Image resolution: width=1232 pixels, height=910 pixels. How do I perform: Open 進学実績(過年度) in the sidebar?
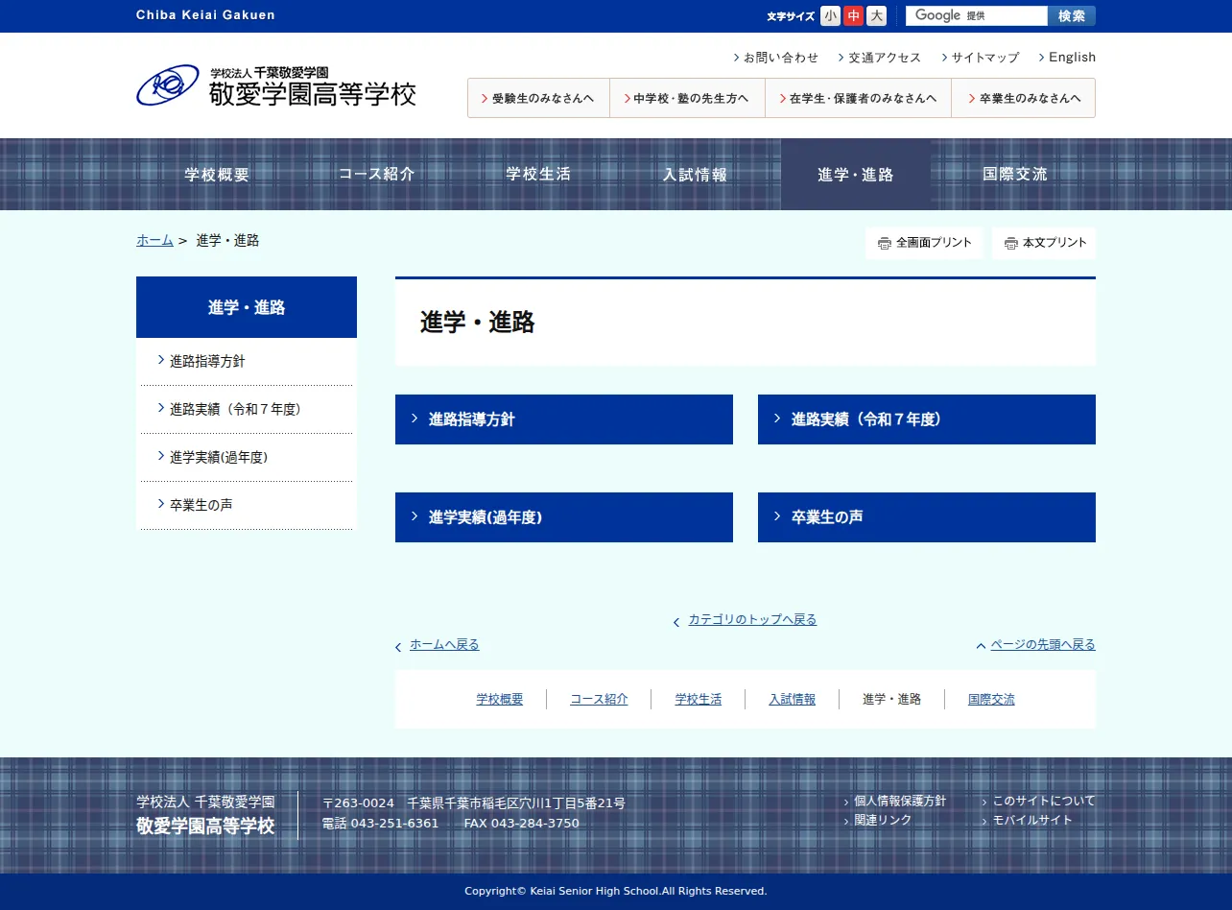pyautogui.click(x=247, y=458)
